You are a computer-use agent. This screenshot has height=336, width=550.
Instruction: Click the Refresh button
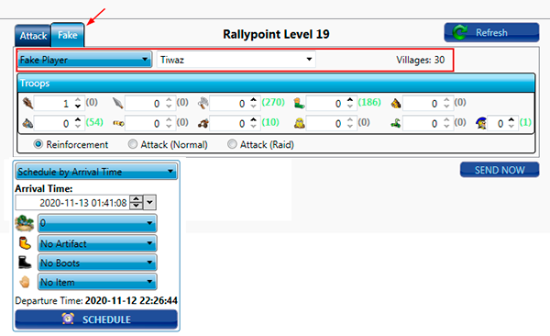coord(491,33)
